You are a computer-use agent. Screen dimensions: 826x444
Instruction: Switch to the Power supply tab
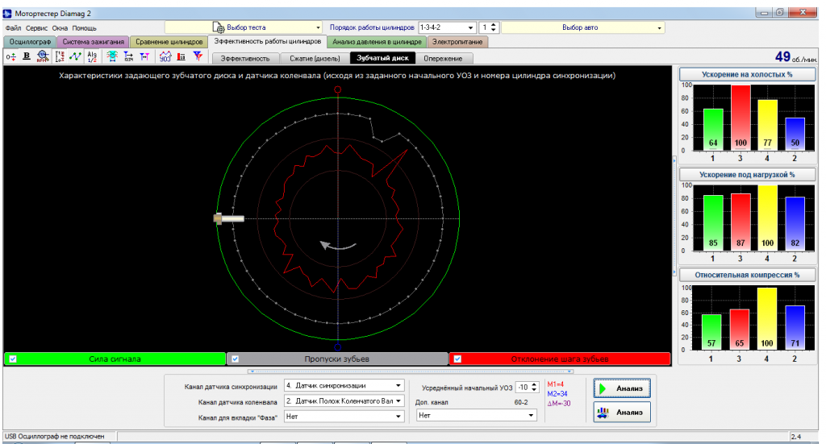(x=457, y=42)
